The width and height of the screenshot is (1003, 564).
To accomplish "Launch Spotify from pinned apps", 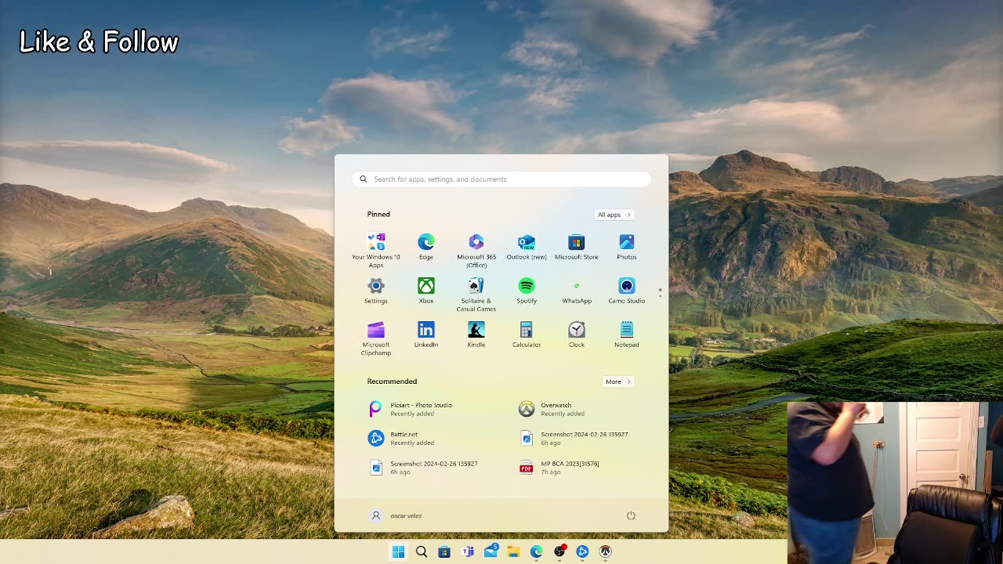I will (527, 291).
